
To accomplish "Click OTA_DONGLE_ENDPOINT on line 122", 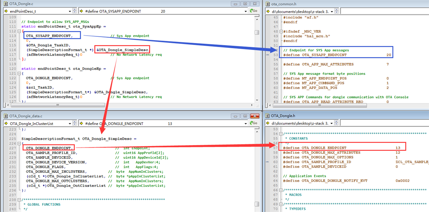I will (x=48, y=78).
